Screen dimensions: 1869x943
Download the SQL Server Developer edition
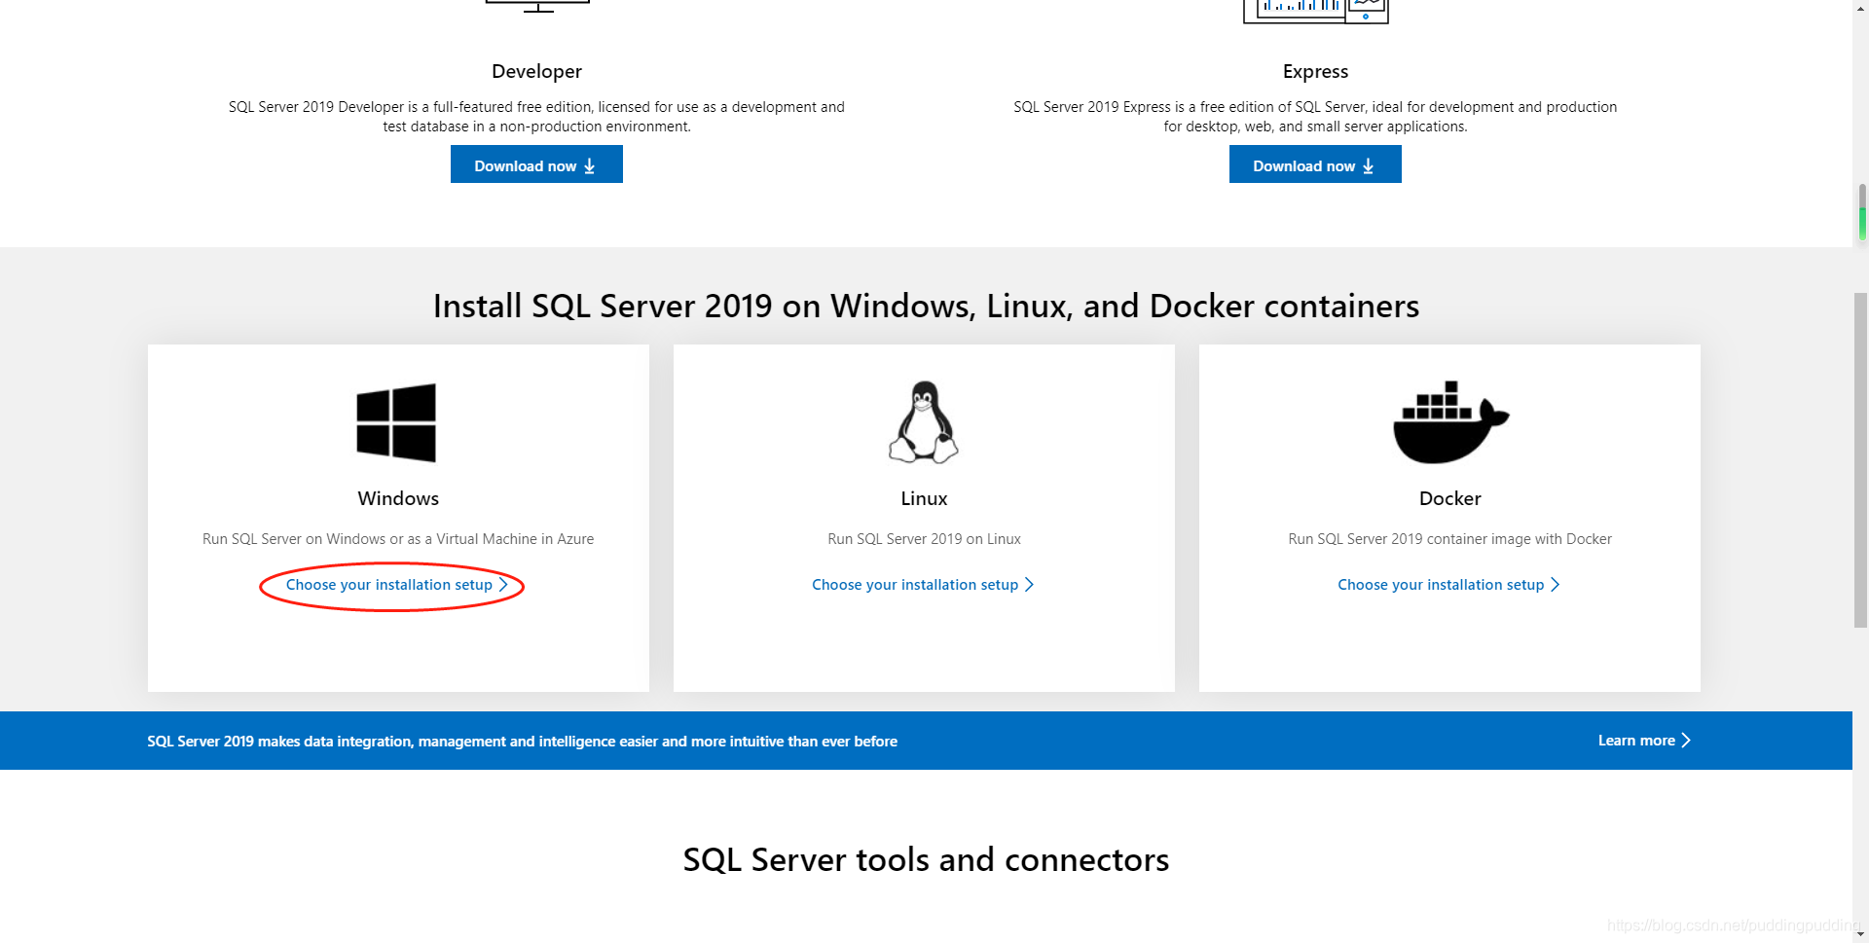[x=536, y=164]
